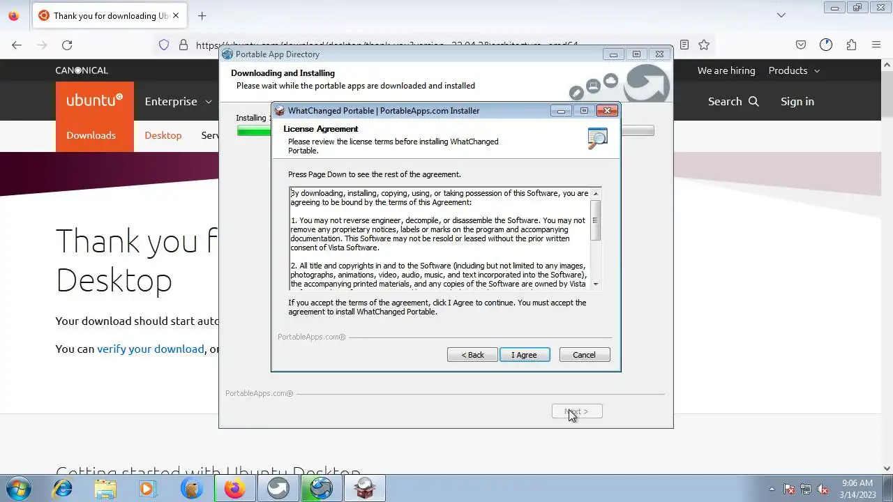Bookmark this page with star icon
Image resolution: width=893 pixels, height=502 pixels.
pyautogui.click(x=704, y=45)
